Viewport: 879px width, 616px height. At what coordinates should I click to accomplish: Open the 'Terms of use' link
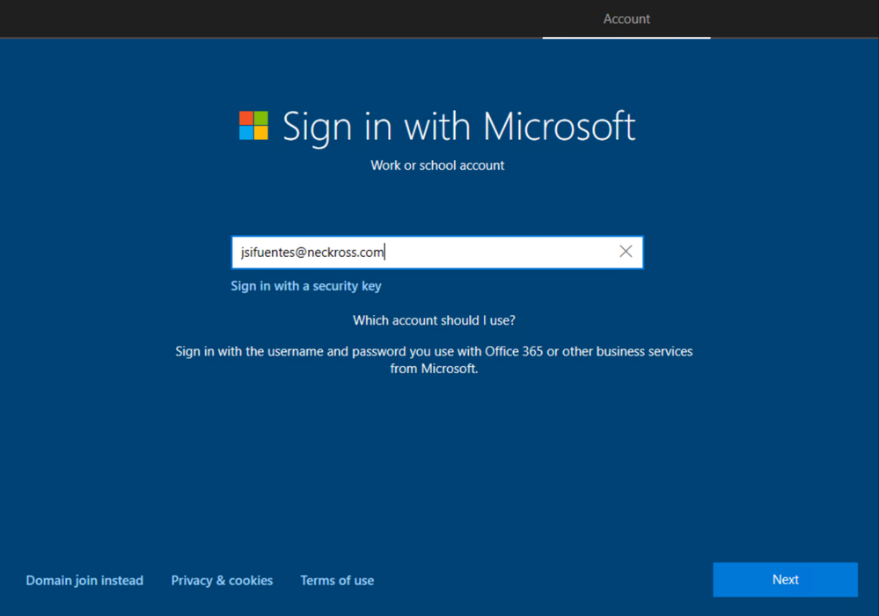click(x=337, y=580)
